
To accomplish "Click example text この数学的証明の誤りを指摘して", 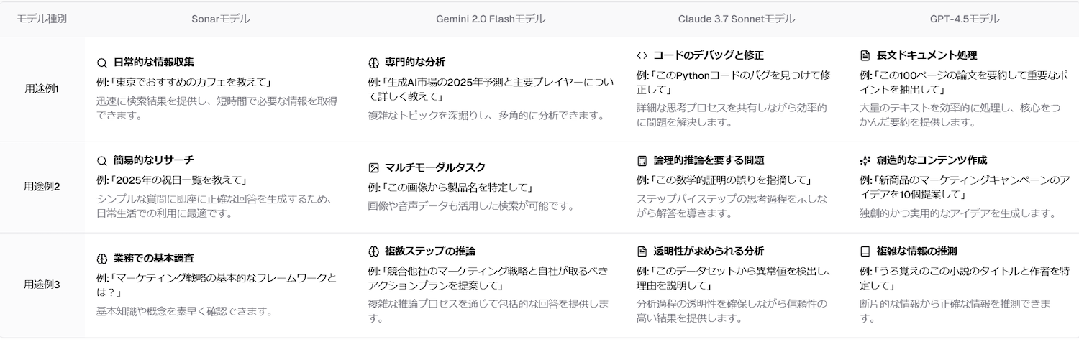I will [724, 180].
